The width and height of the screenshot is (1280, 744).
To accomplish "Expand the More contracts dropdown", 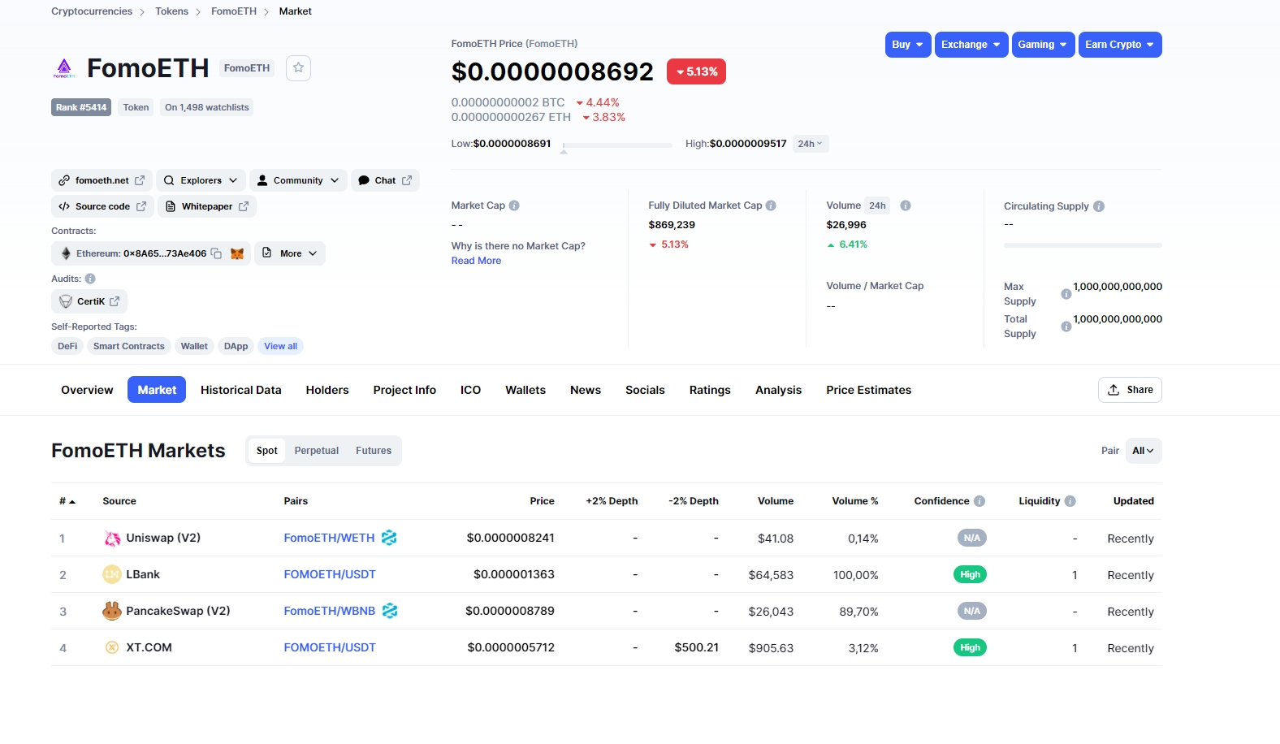I will tap(290, 253).
